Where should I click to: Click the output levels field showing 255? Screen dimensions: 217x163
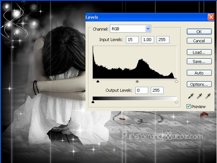pos(157,91)
